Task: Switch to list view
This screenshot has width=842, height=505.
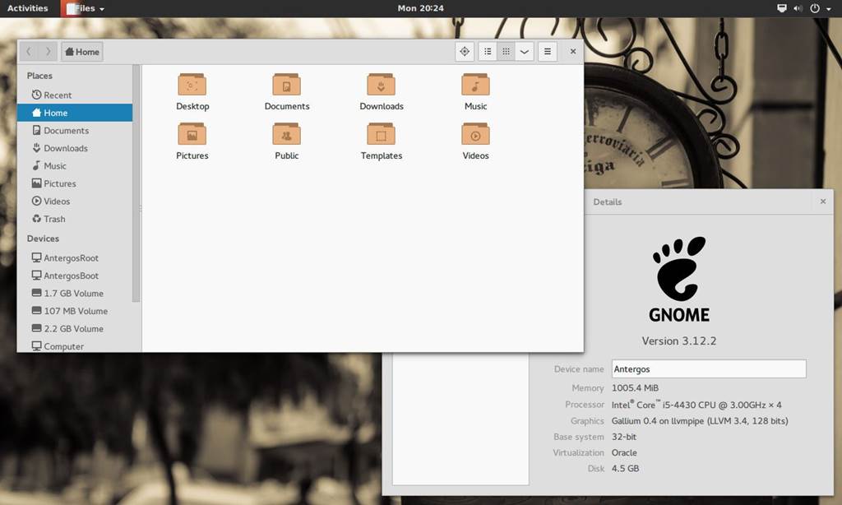Action: click(488, 52)
